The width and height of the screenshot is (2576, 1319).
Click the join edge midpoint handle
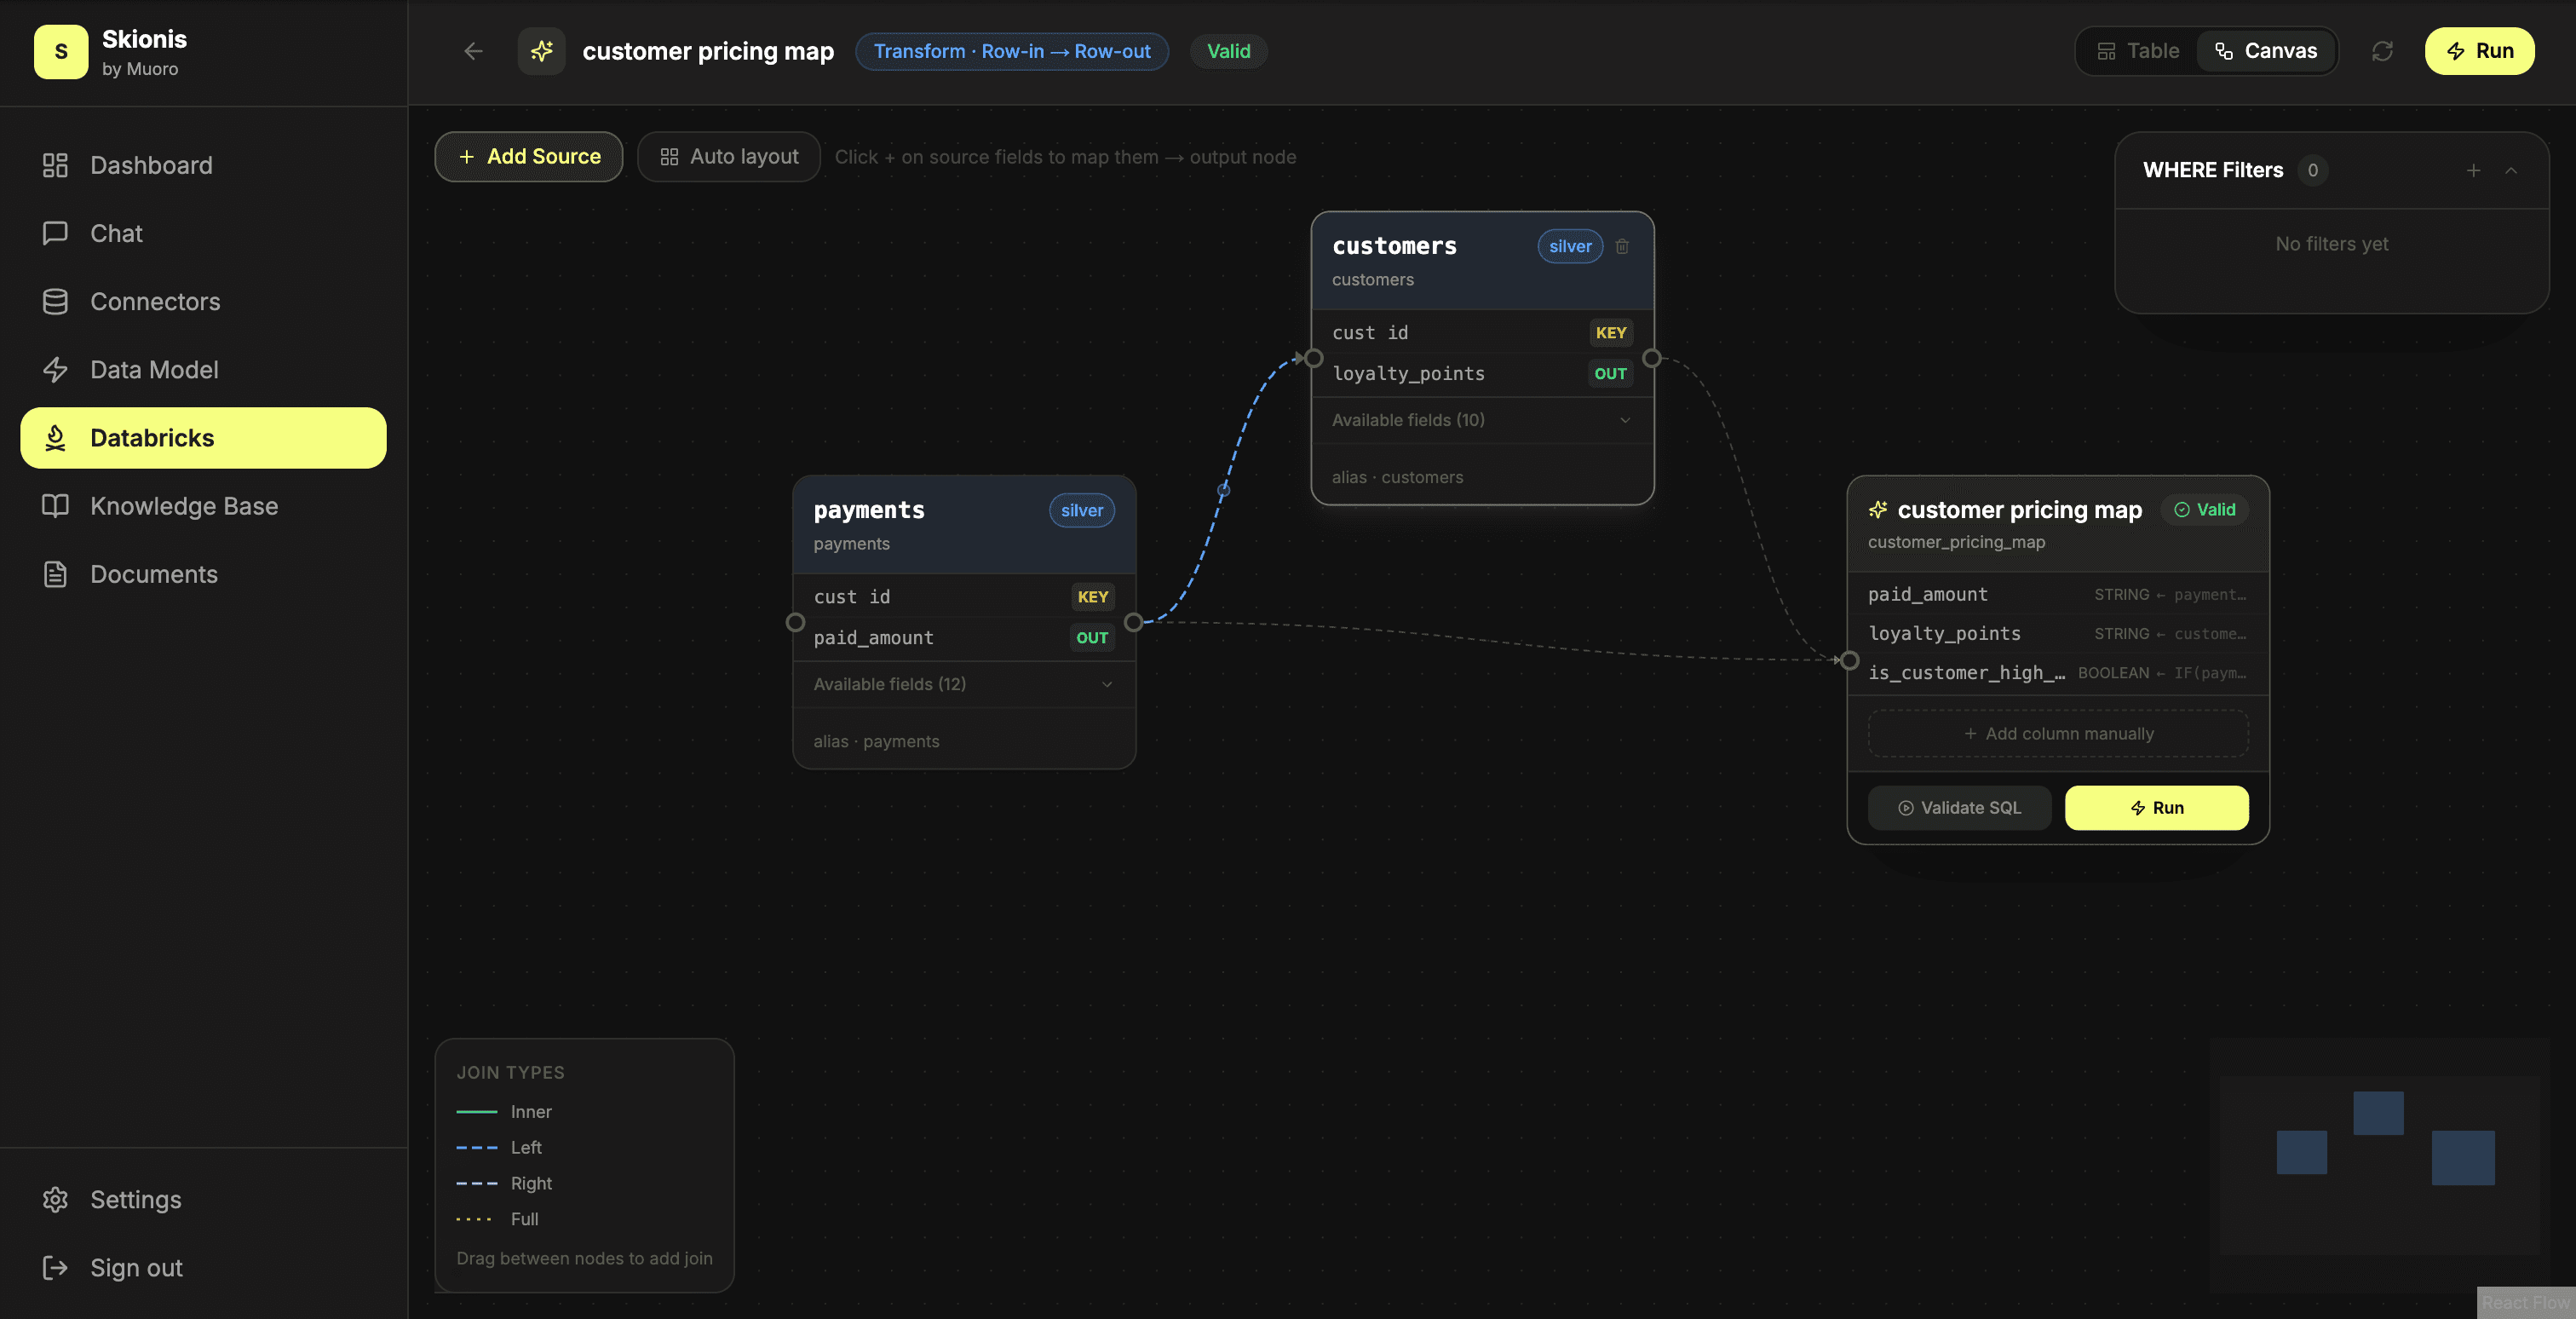(1223, 490)
